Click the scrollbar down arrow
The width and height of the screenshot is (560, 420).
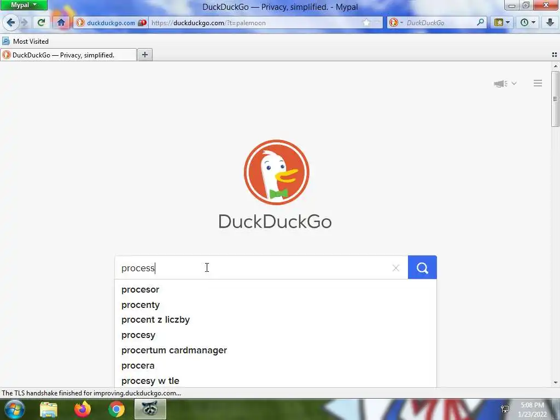click(x=556, y=382)
